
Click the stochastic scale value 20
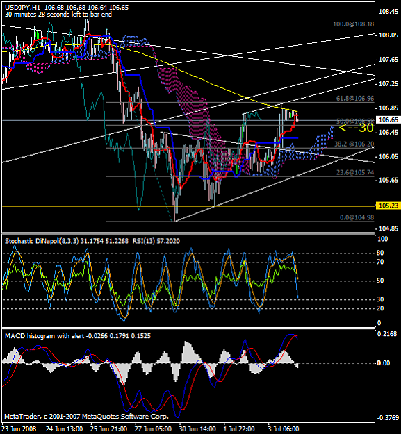(381, 308)
